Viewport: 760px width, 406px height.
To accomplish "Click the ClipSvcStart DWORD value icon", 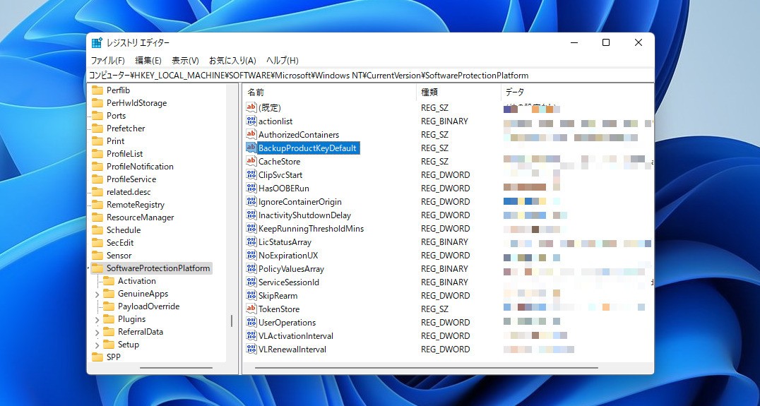I will tap(251, 175).
